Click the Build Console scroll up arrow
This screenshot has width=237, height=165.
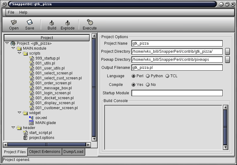pyautogui.click(x=225, y=107)
